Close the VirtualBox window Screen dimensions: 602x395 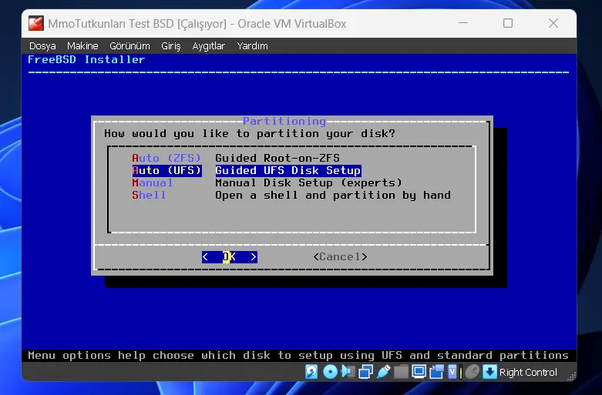click(x=553, y=23)
